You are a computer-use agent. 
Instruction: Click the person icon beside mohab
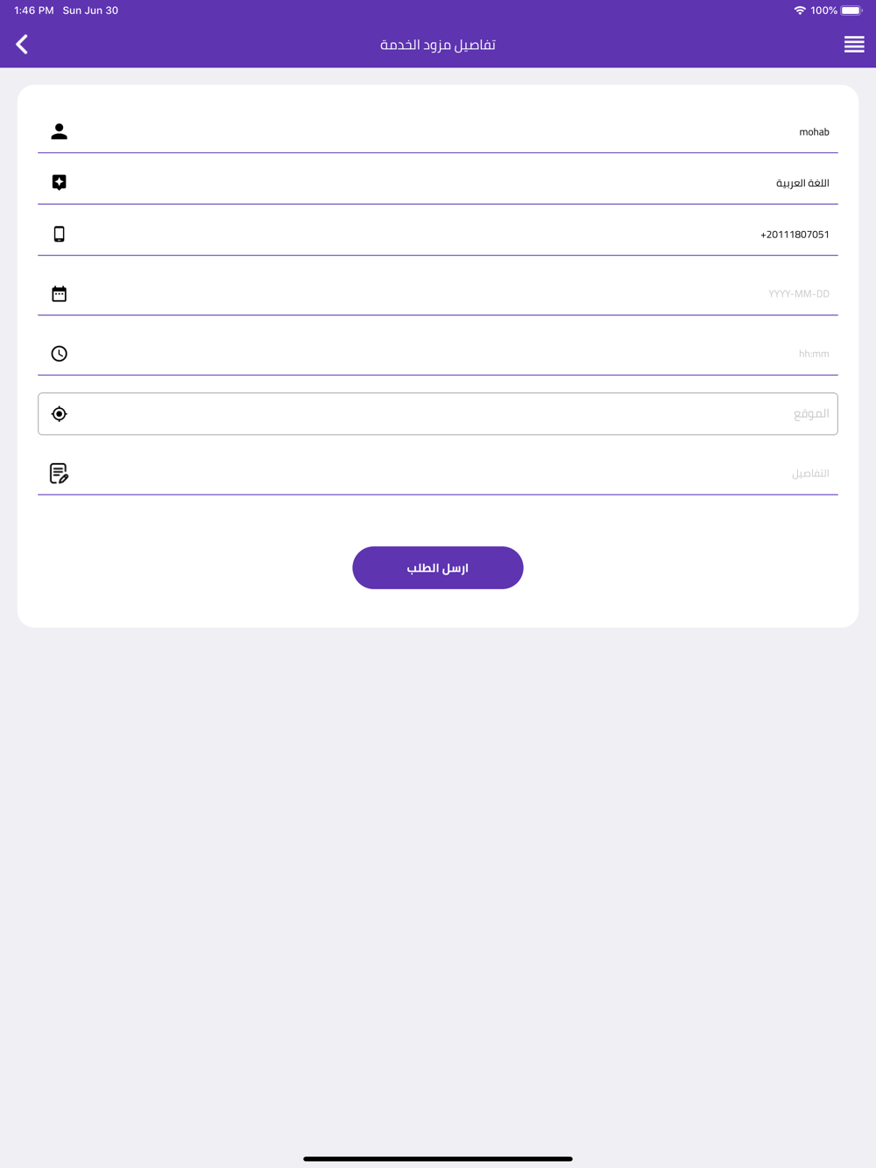(59, 131)
